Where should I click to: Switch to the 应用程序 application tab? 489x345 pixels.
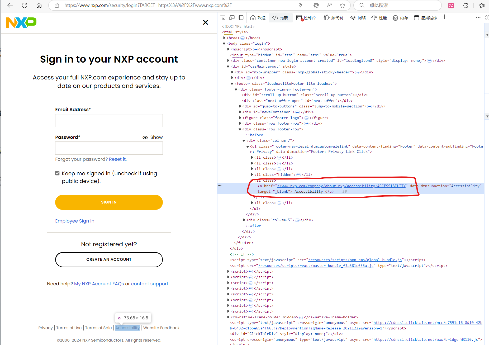point(425,18)
